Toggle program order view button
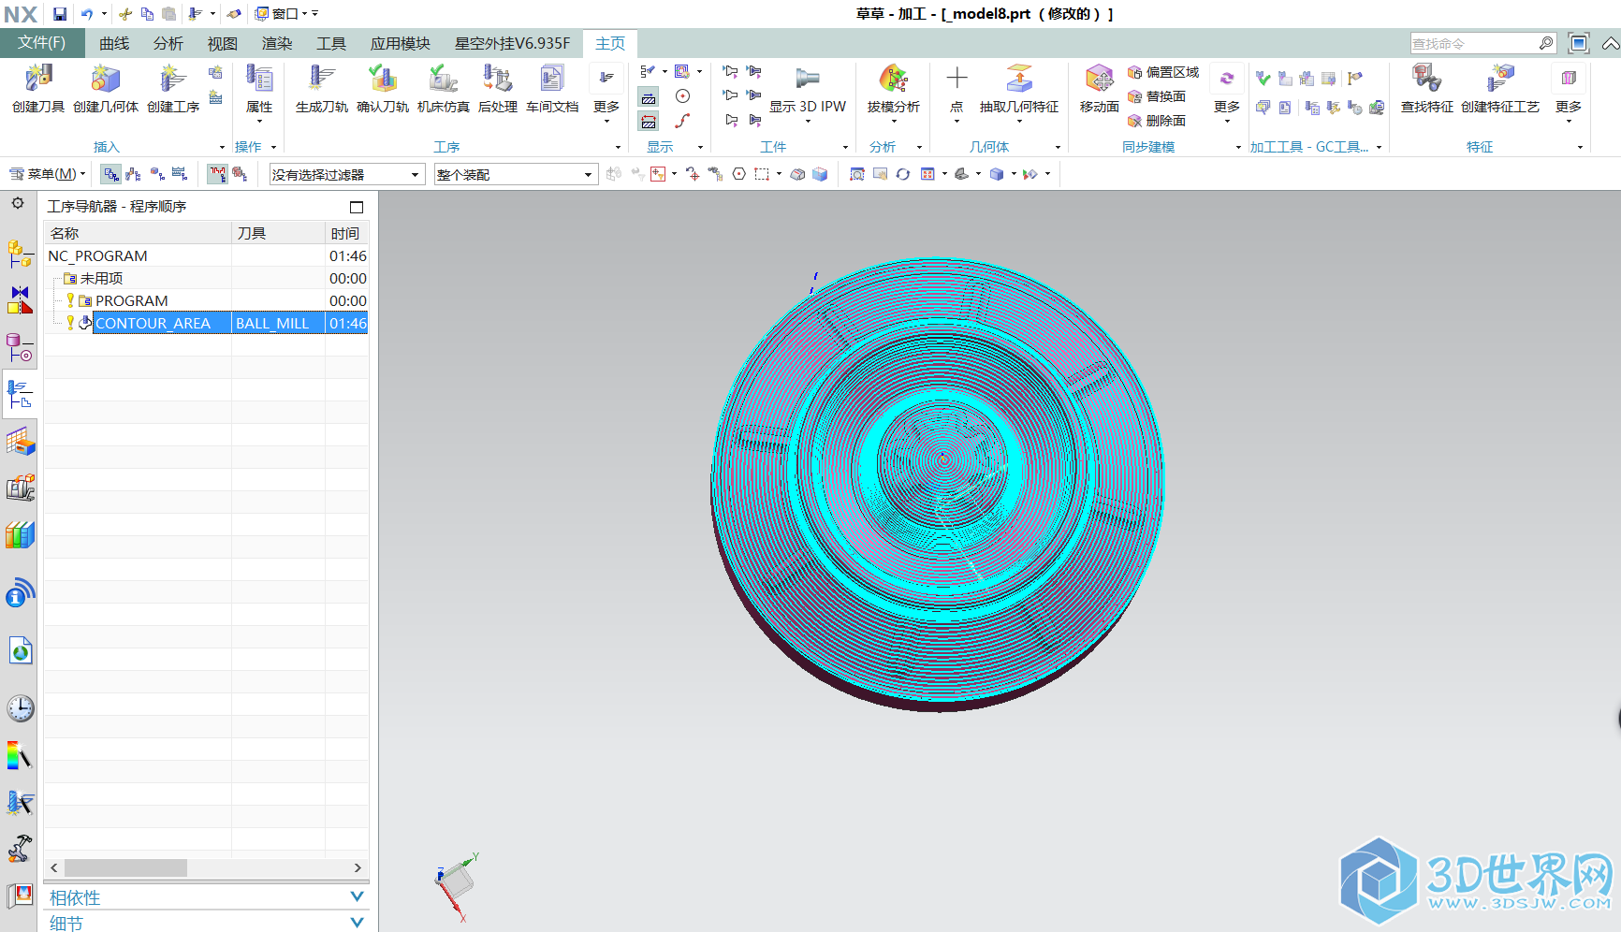1621x932 pixels. (x=110, y=174)
